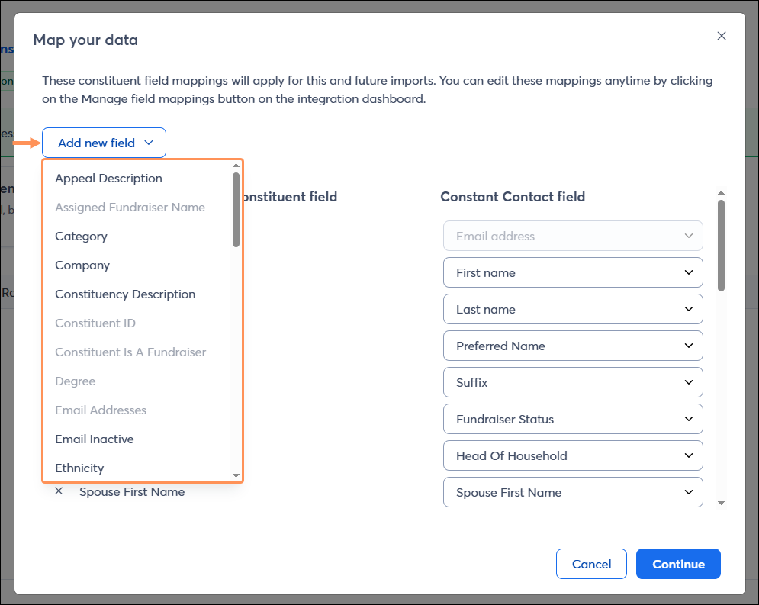Open the Preferred Name field dropdown
Screen dimensions: 759x605
tap(572, 346)
